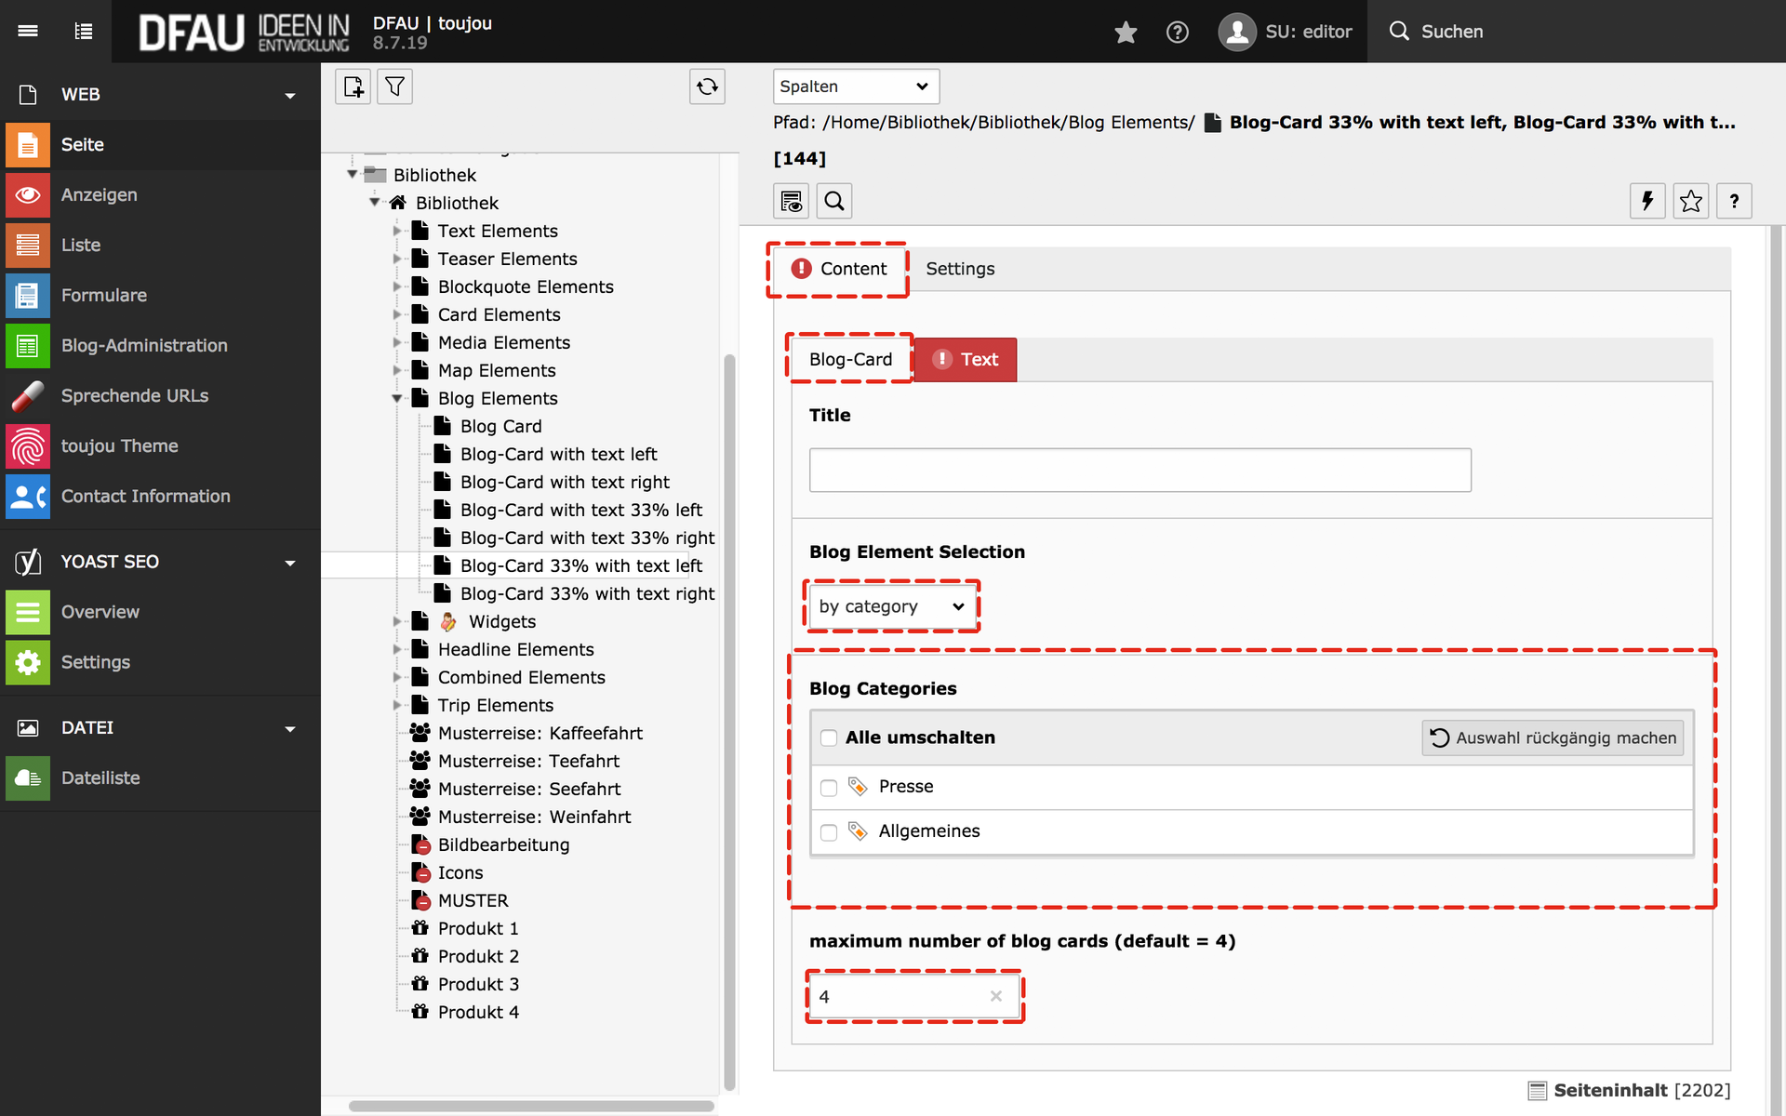Check the Allgemeines category checkbox
The height and width of the screenshot is (1116, 1786).
(x=829, y=832)
